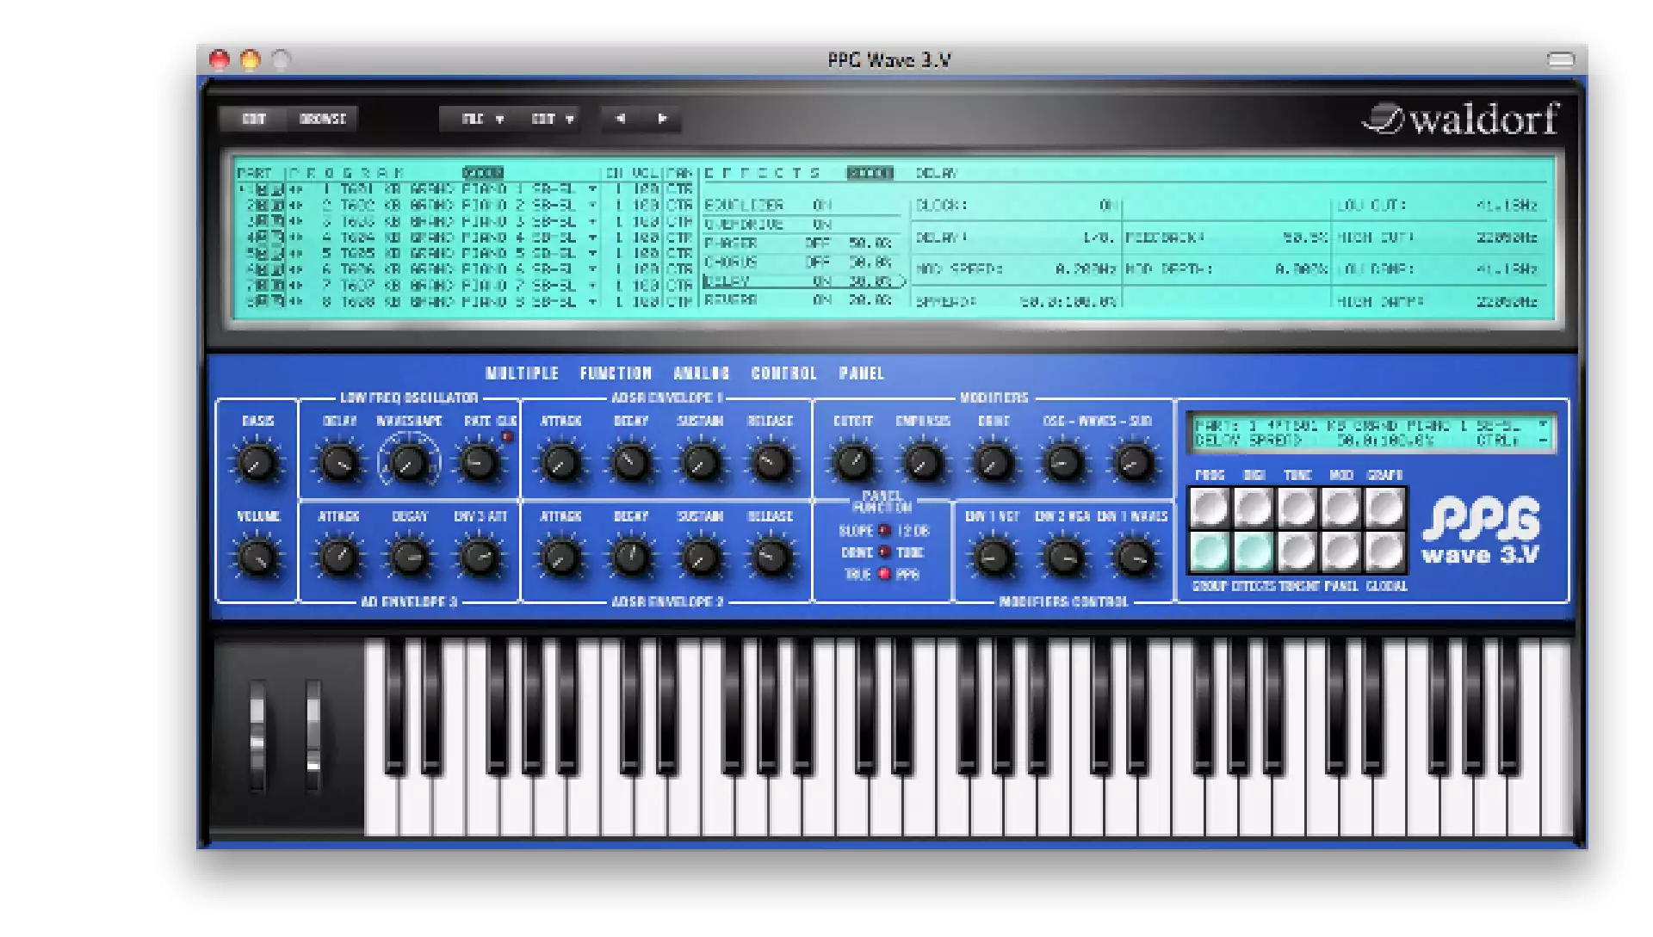Open the small display's program dropdown arrow
The width and height of the screenshot is (1653, 937).
tap(1543, 425)
